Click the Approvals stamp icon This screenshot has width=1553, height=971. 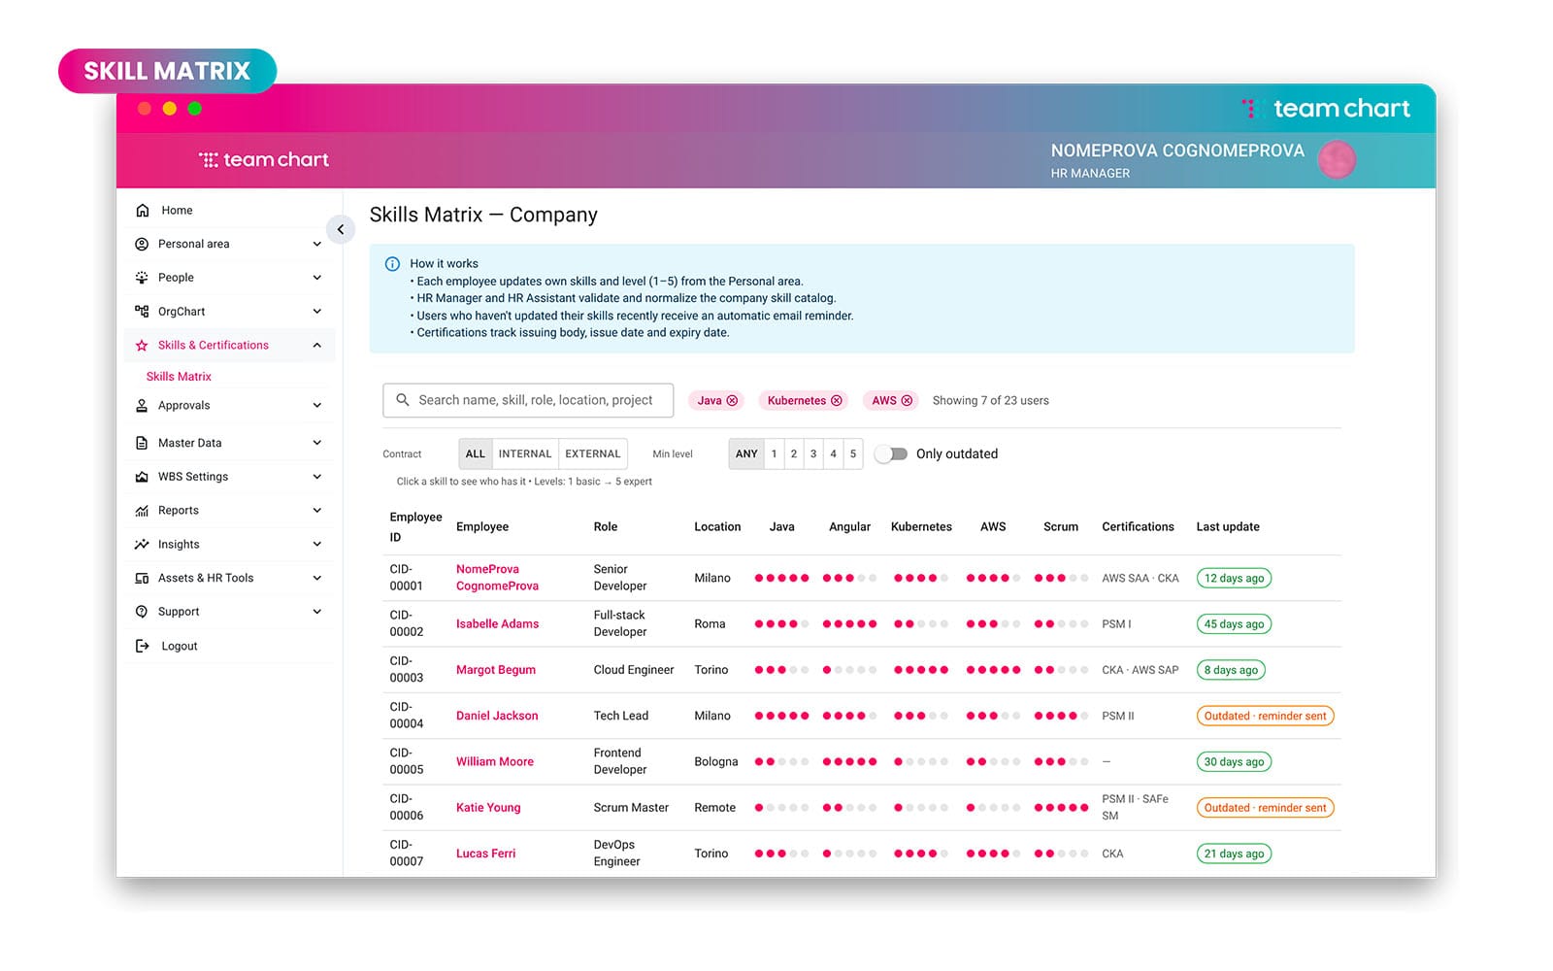coord(142,406)
